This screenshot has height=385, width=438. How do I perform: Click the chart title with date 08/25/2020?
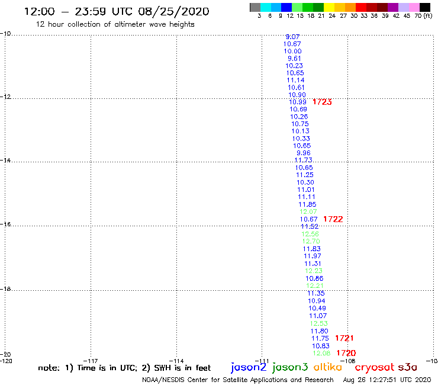(117, 11)
